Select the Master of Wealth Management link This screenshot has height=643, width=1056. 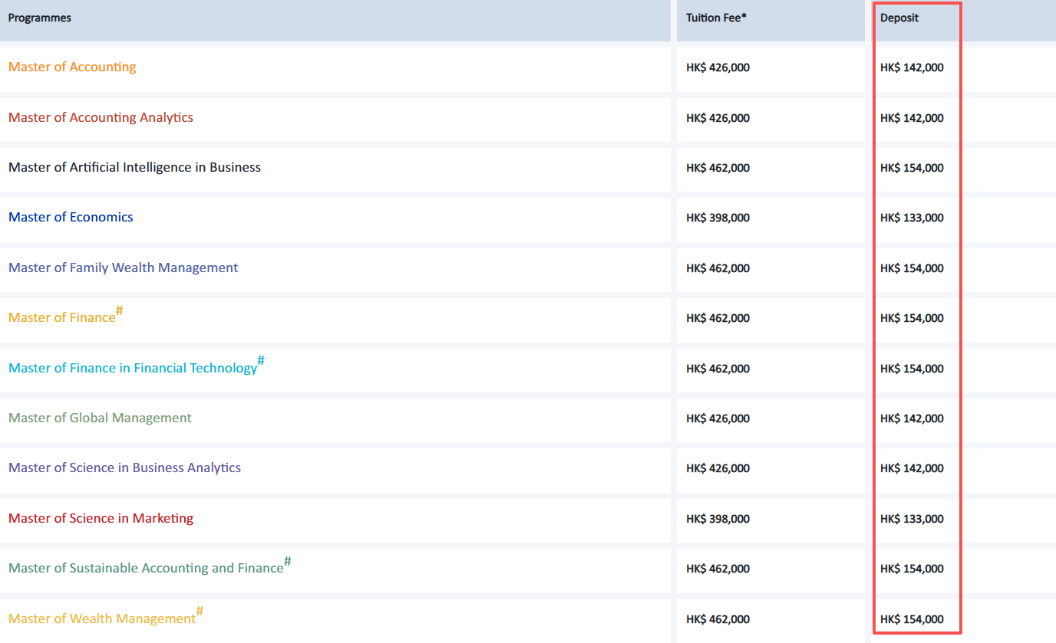102,618
